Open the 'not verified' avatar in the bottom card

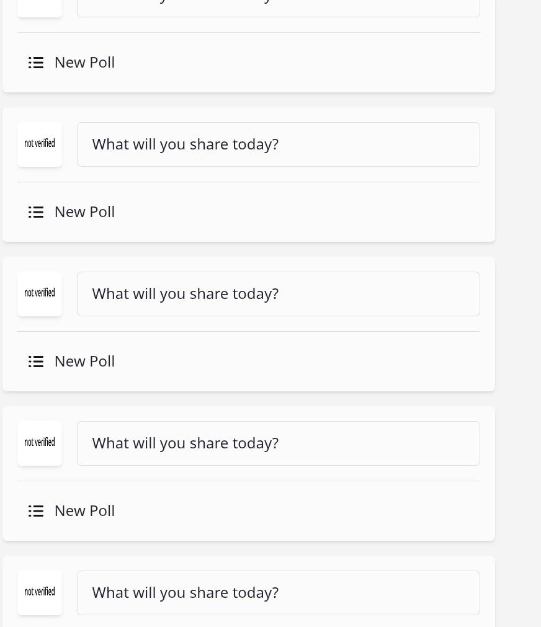point(40,593)
